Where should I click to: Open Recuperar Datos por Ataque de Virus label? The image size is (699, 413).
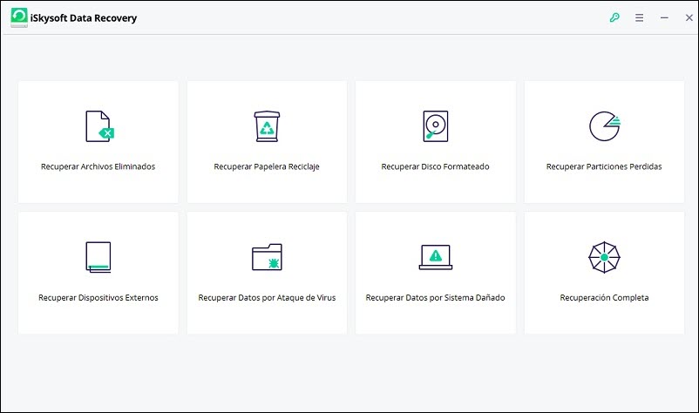(x=267, y=298)
